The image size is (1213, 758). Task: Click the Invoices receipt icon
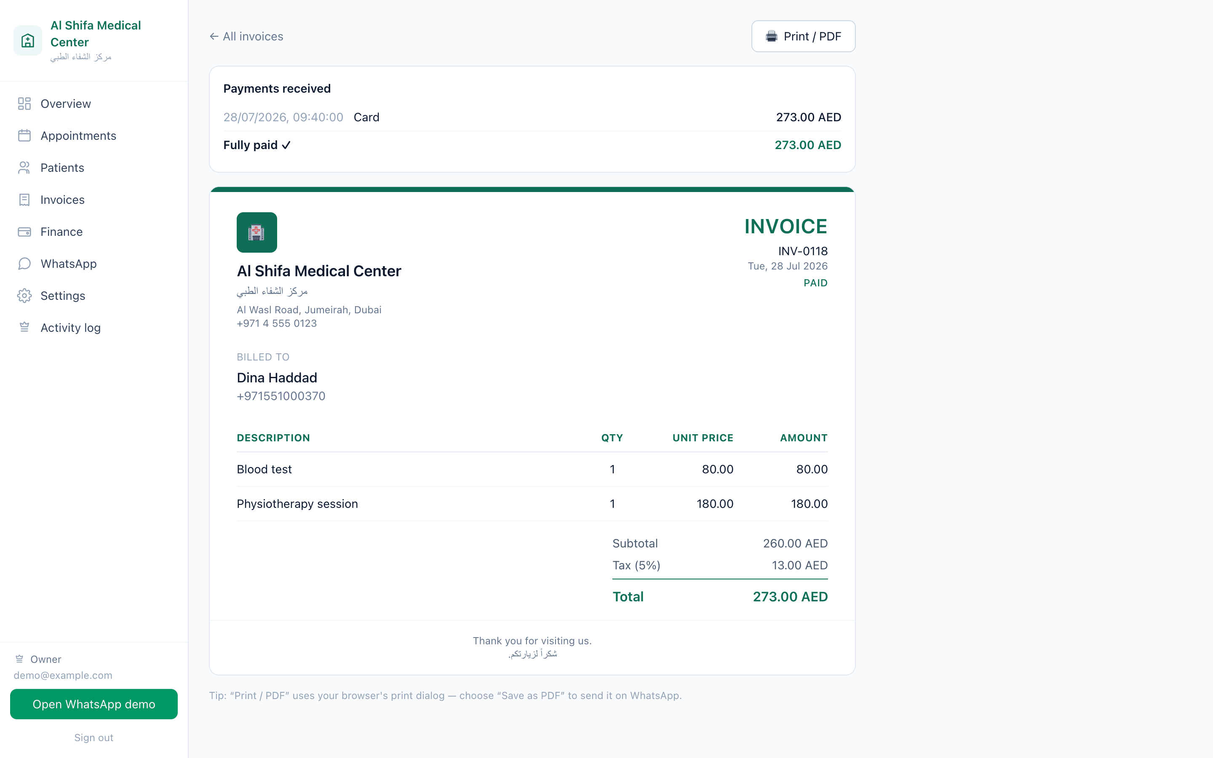click(24, 200)
